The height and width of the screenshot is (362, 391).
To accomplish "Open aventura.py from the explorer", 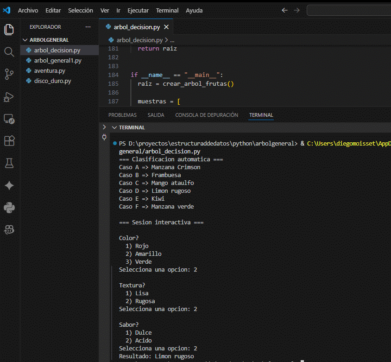I will pyautogui.click(x=49, y=71).
